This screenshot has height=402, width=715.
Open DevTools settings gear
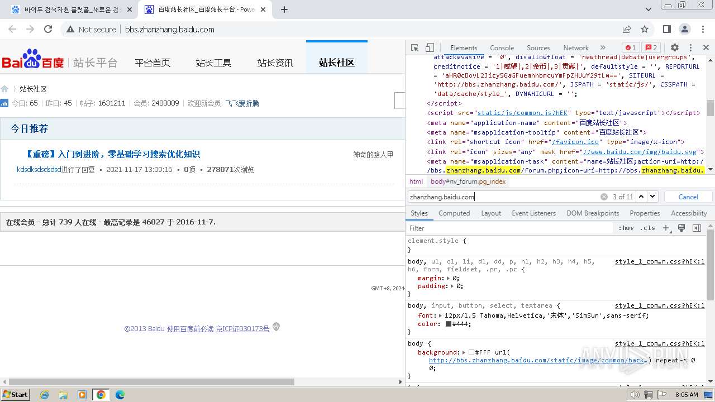tap(675, 48)
